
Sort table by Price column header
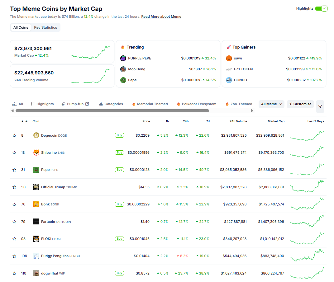pyautogui.click(x=146, y=121)
